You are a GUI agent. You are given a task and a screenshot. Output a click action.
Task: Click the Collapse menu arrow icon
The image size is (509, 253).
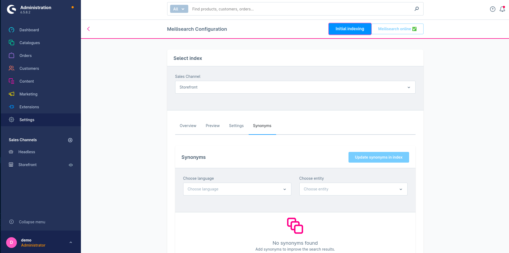[11, 222]
